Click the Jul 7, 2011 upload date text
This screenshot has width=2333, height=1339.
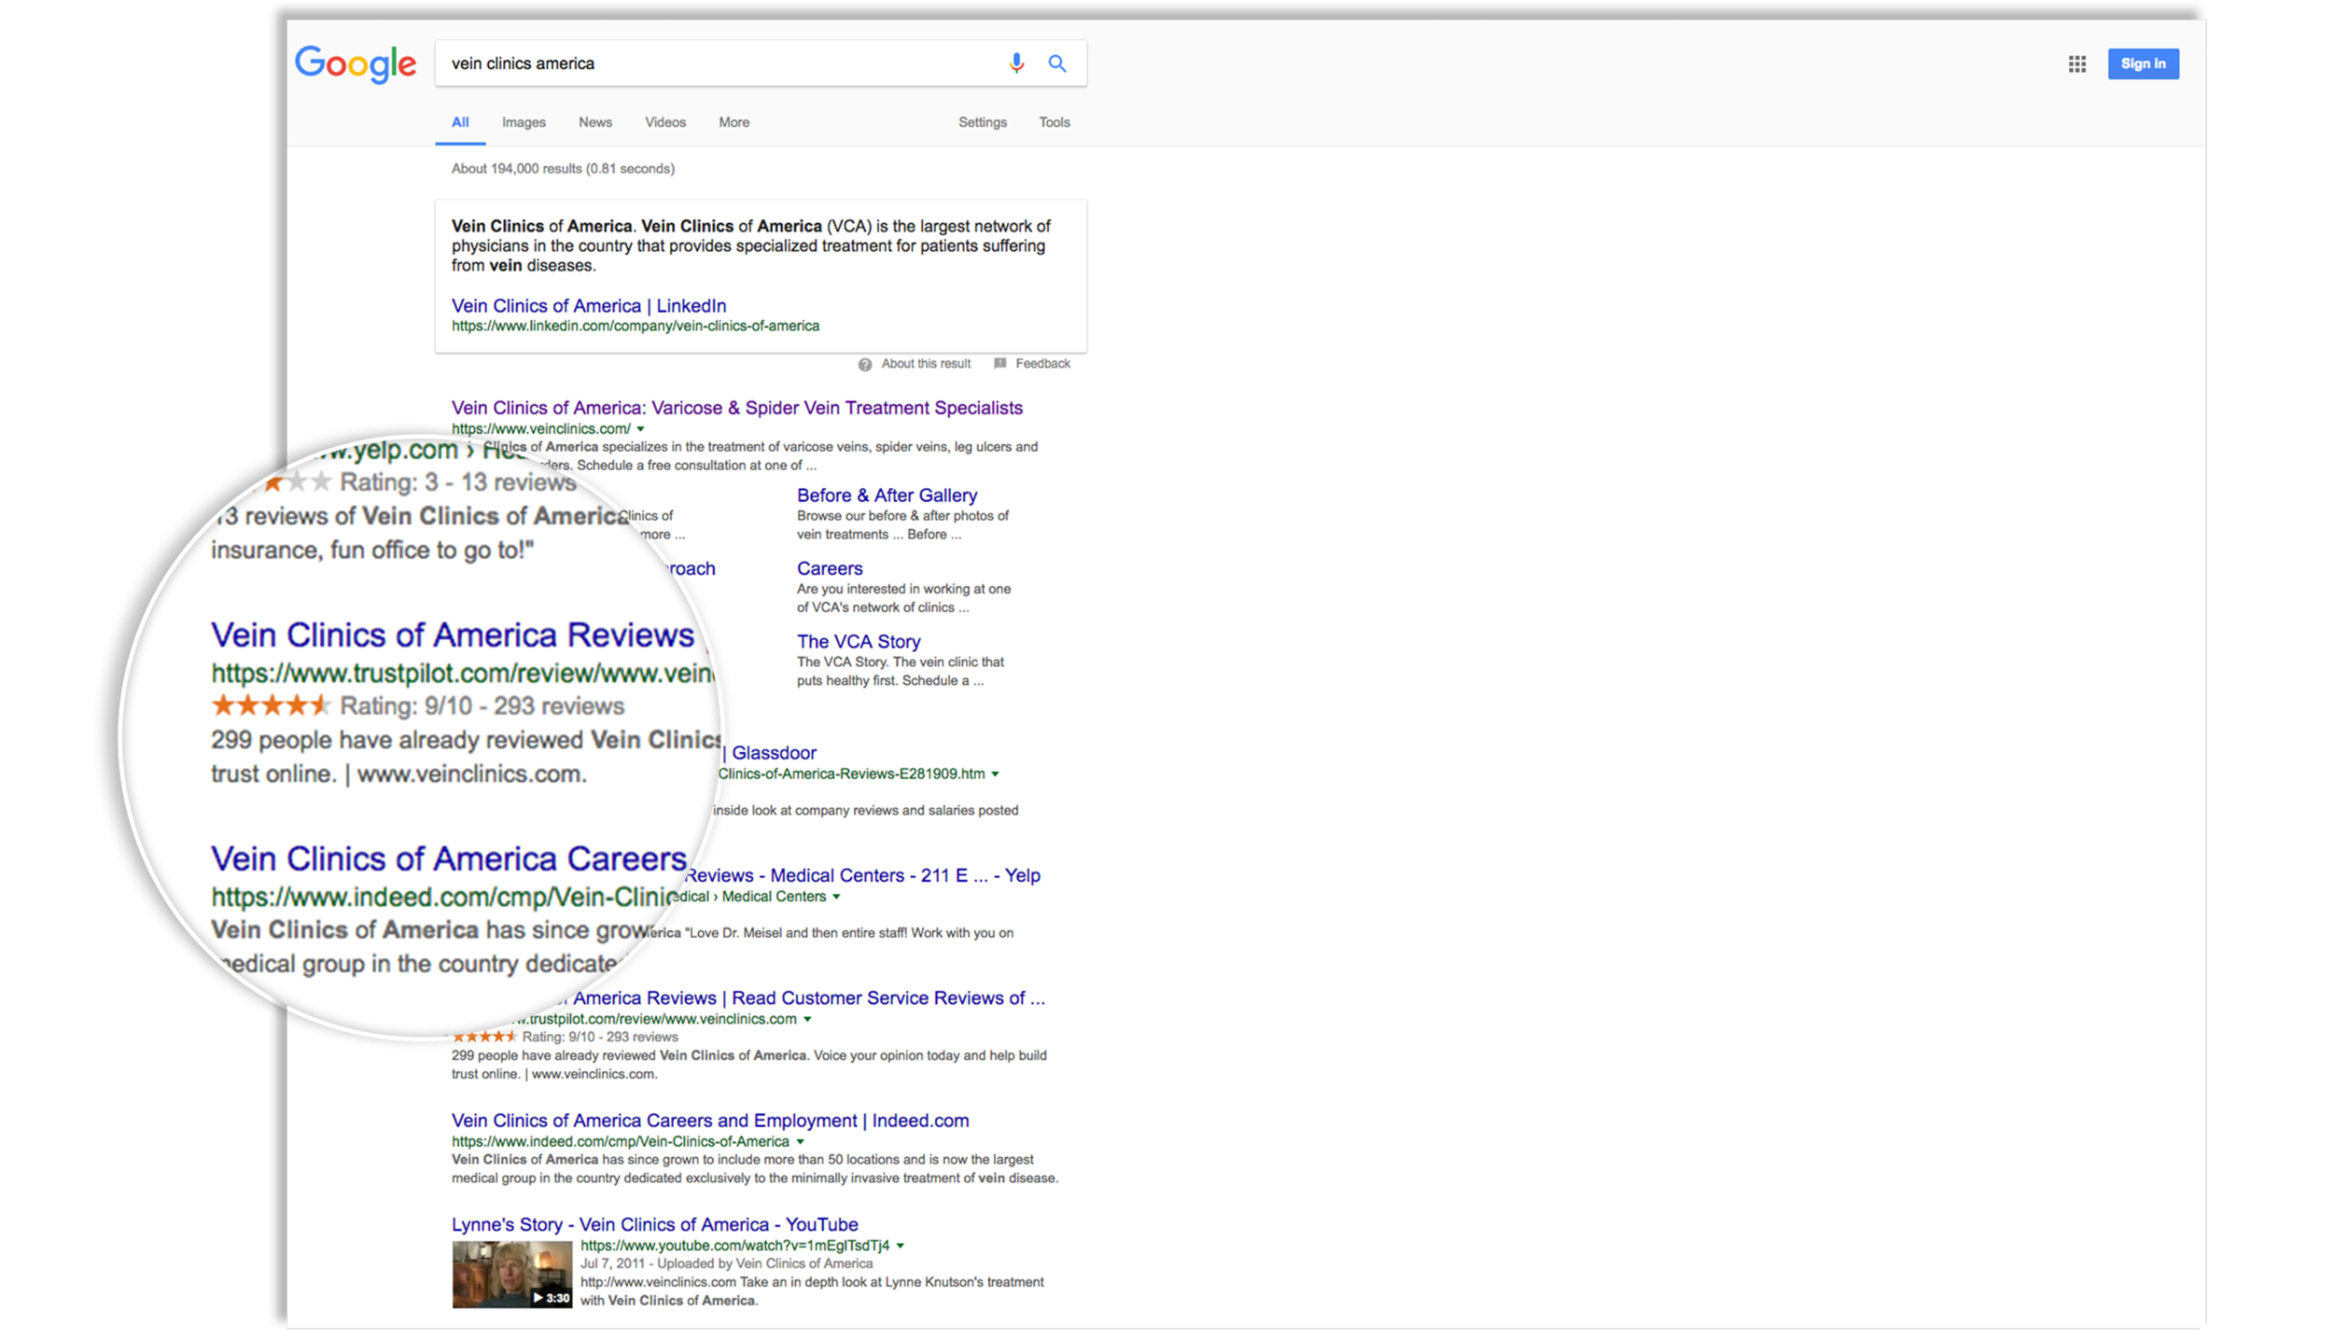[612, 1263]
